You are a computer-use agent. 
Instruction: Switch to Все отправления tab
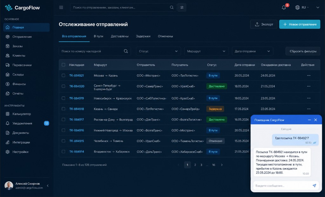74,36
